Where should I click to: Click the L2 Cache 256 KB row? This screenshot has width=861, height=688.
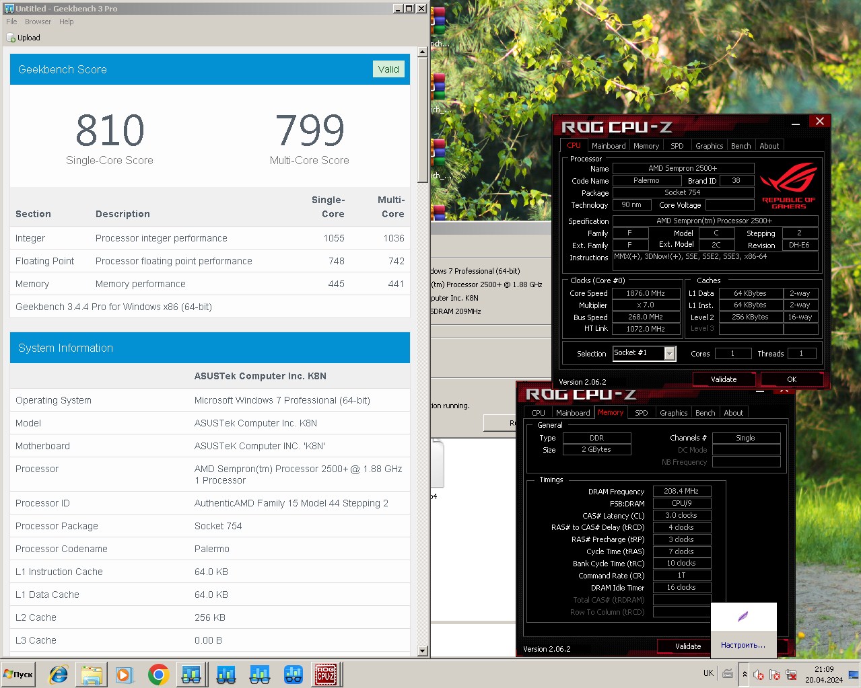210,617
